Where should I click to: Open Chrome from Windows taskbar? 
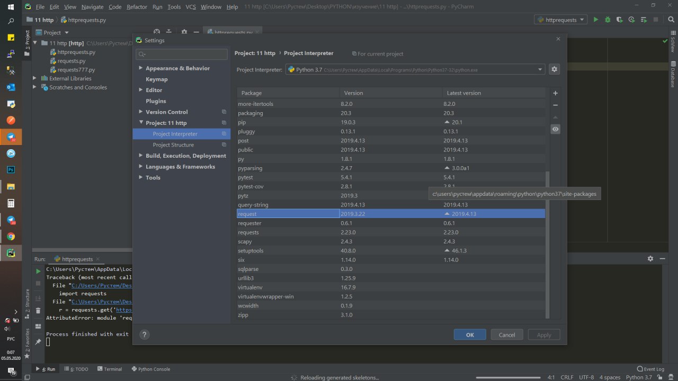(x=11, y=237)
